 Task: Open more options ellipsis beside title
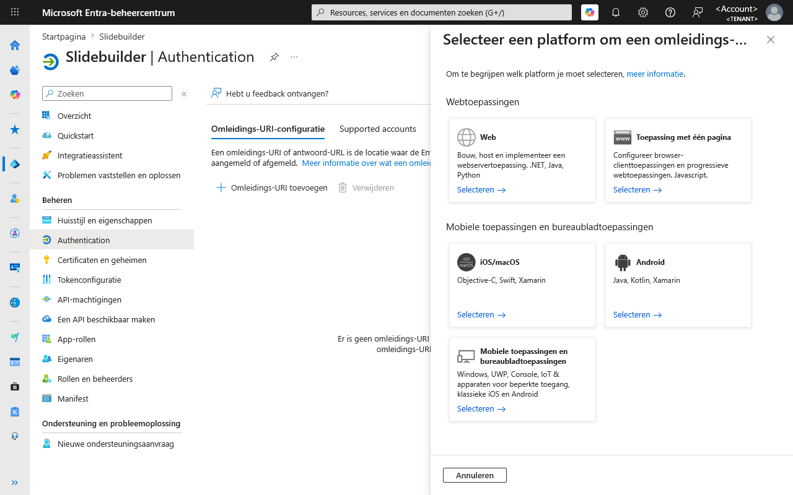pyautogui.click(x=294, y=57)
